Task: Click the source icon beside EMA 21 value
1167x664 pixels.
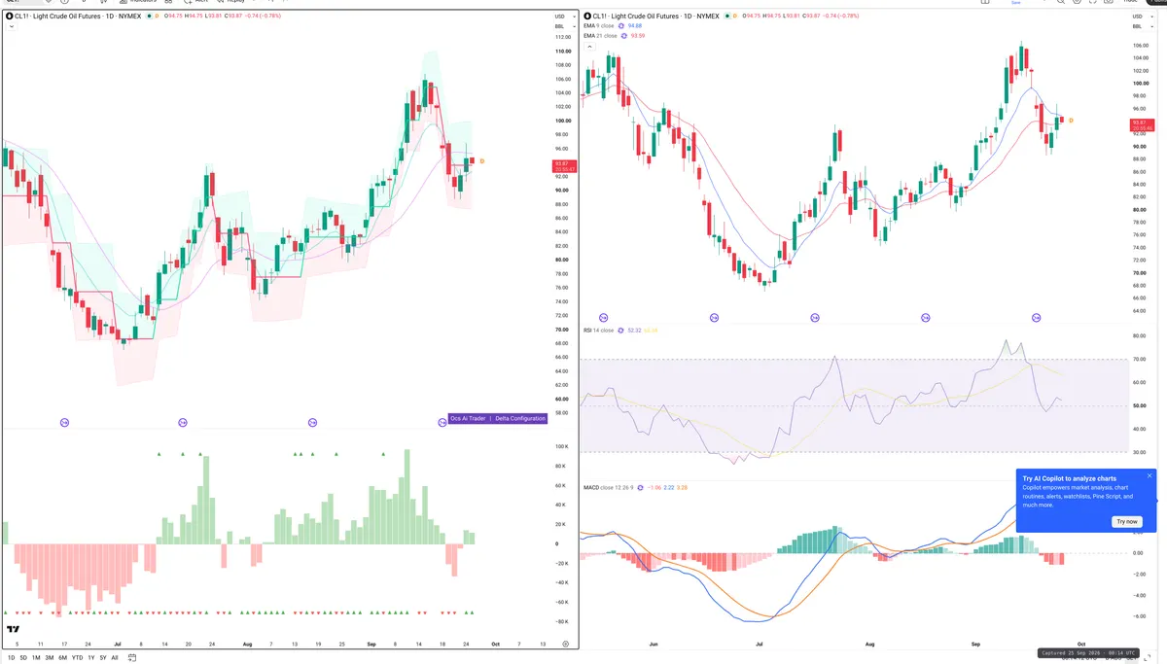Action: click(x=624, y=36)
